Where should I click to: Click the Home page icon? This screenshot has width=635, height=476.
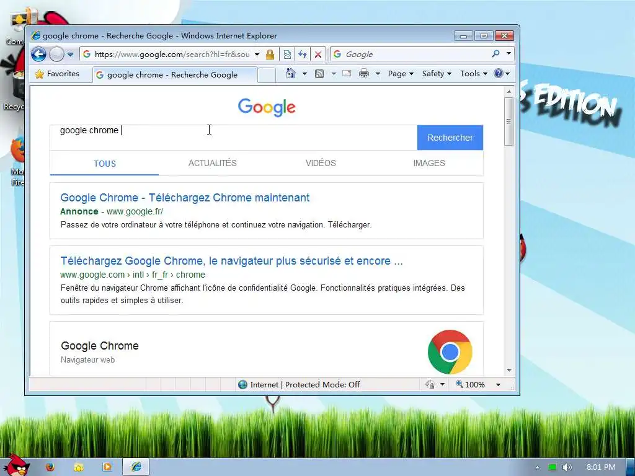(x=291, y=74)
